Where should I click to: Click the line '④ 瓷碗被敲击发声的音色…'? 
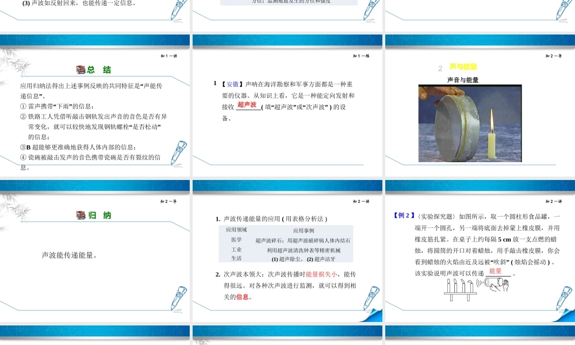pos(90,162)
